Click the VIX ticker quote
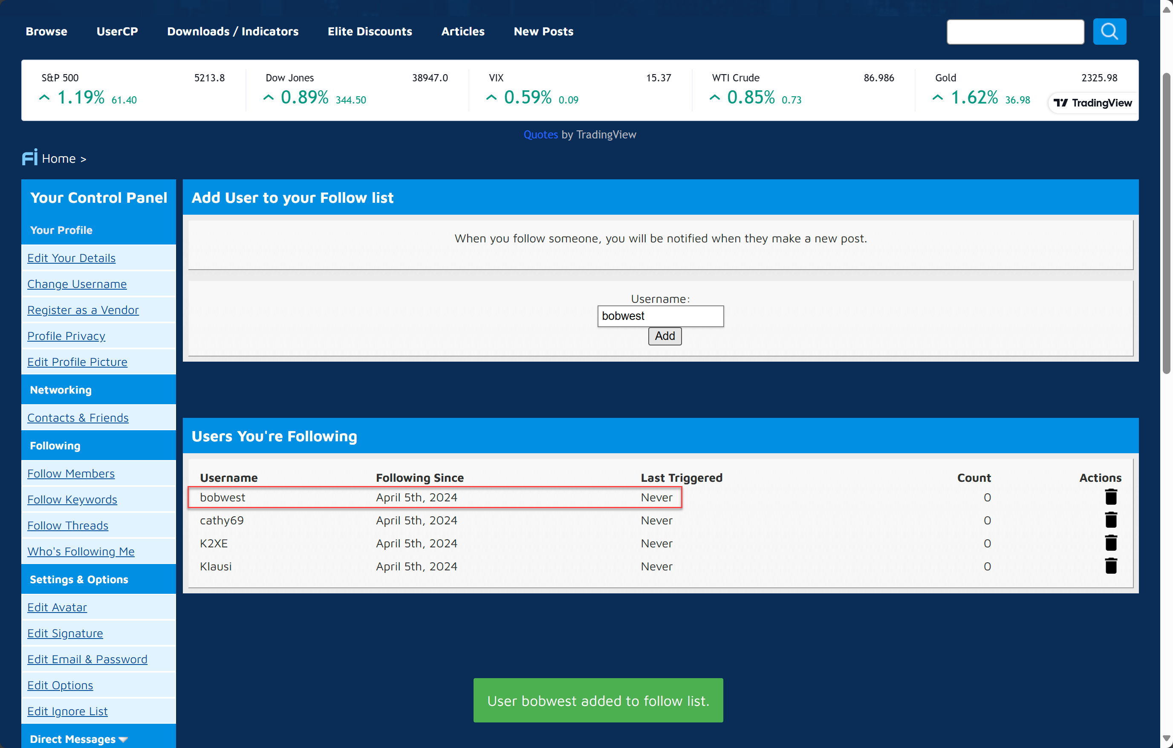The width and height of the screenshot is (1173, 748). click(580, 89)
